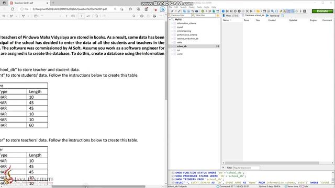
Task: Select the information_schema database
Action: click(186, 23)
